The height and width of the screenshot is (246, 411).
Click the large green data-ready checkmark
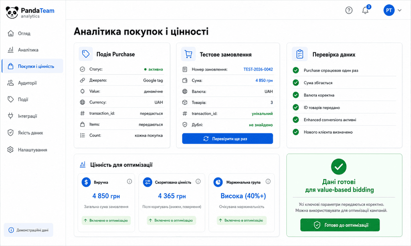click(339, 167)
